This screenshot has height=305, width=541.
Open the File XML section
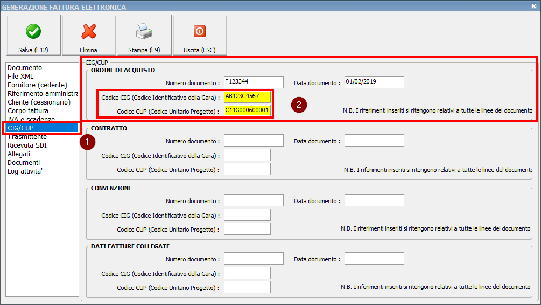tap(20, 77)
